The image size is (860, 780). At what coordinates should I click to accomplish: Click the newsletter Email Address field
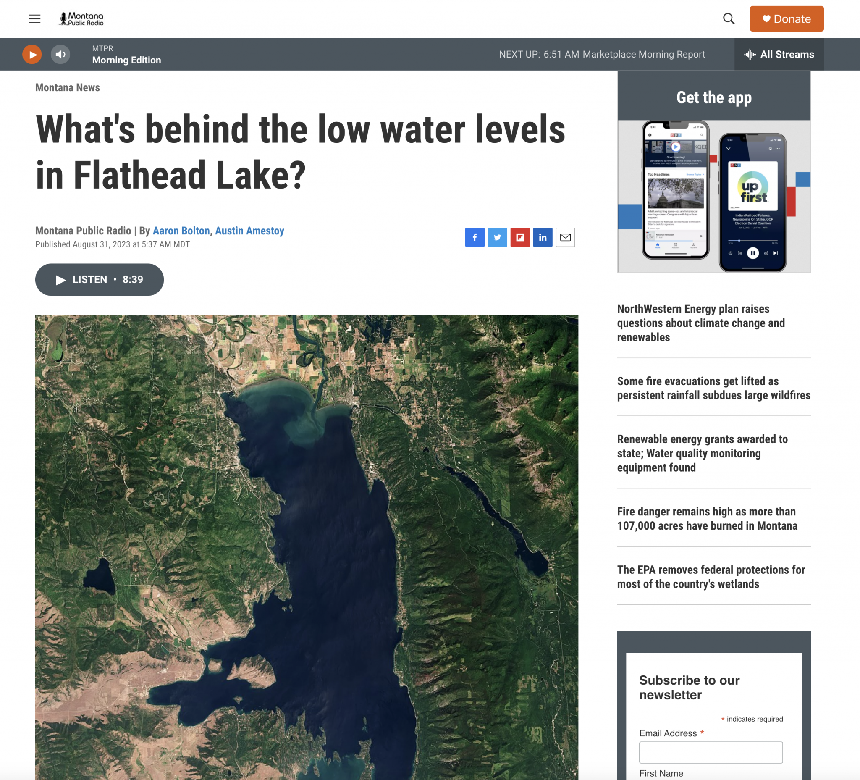pos(711,752)
